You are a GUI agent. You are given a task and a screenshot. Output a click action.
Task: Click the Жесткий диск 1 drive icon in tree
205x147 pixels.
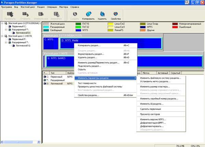point(6,36)
